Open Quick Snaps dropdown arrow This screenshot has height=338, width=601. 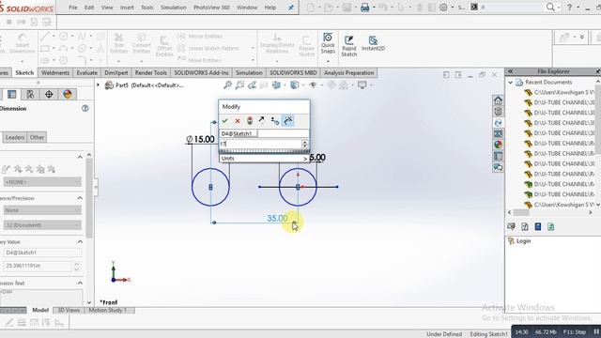pyautogui.click(x=328, y=61)
